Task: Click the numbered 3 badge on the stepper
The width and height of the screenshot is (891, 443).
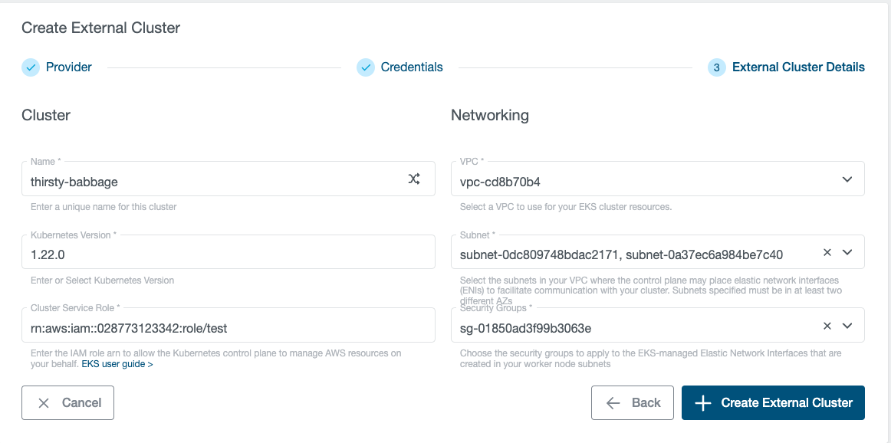Action: 716,67
